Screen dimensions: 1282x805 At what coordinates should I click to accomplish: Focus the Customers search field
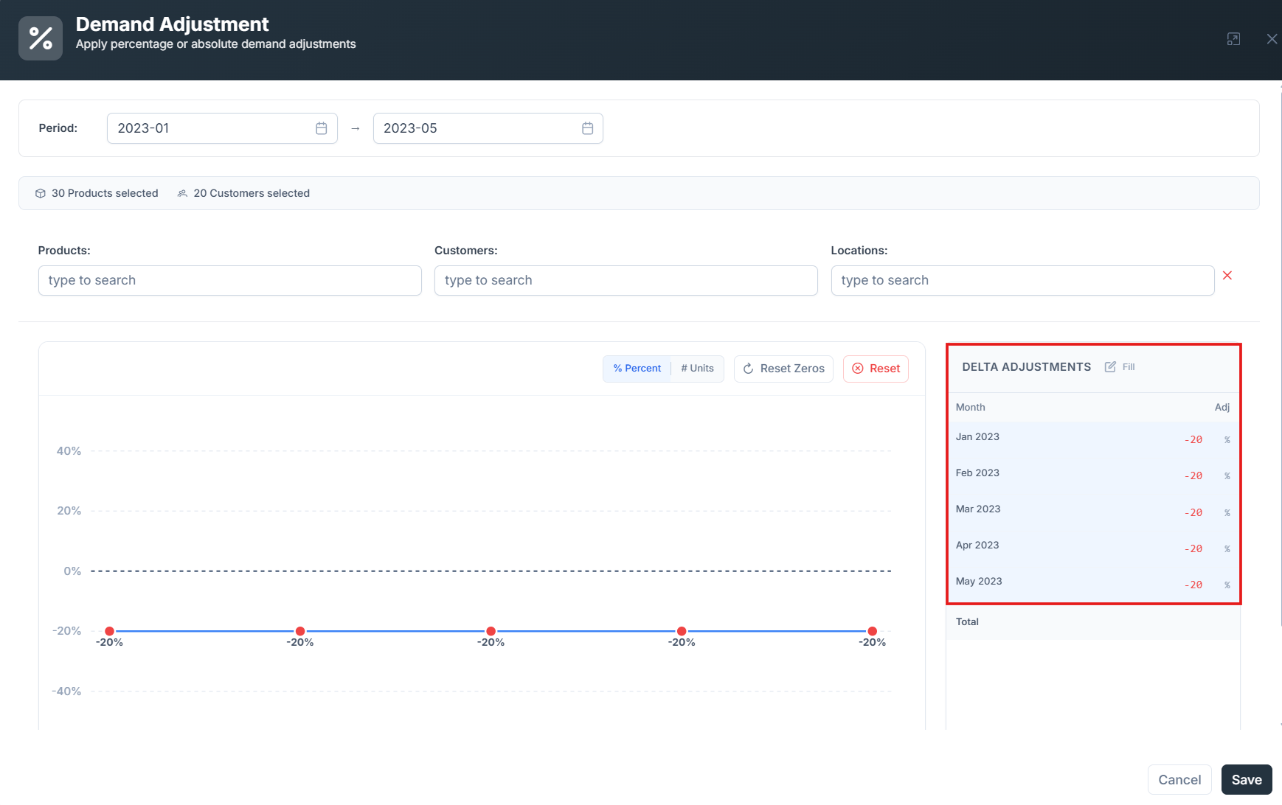point(626,280)
